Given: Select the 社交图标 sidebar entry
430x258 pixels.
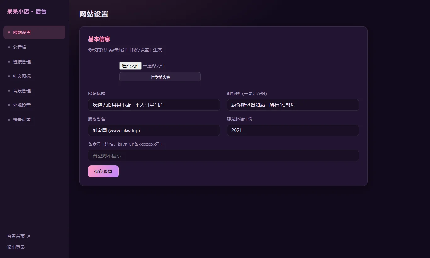Looking at the screenshot, I should click(x=34, y=76).
